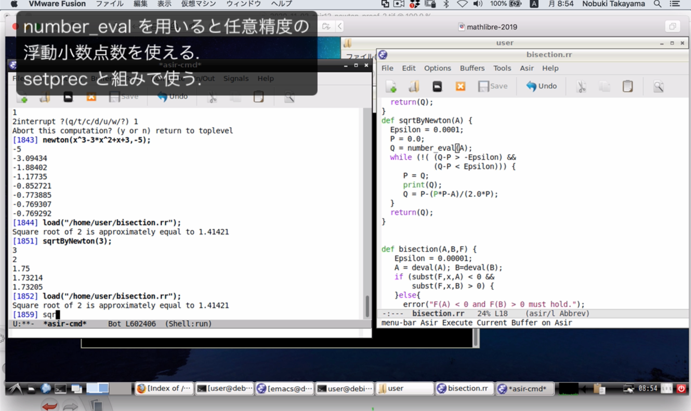Click Save button in bisection.rr toolbar

[493, 86]
